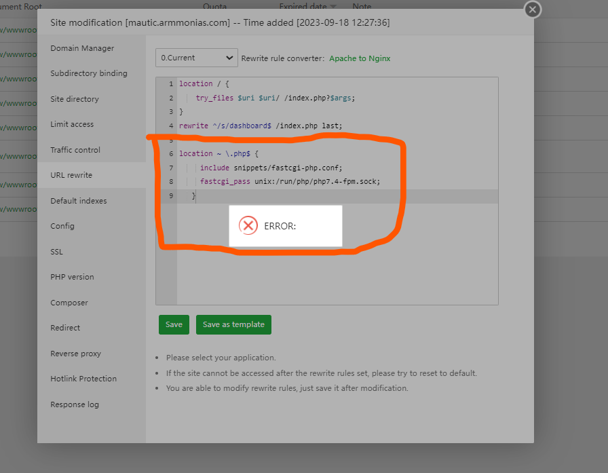Show the Default indexes tab

(79, 201)
